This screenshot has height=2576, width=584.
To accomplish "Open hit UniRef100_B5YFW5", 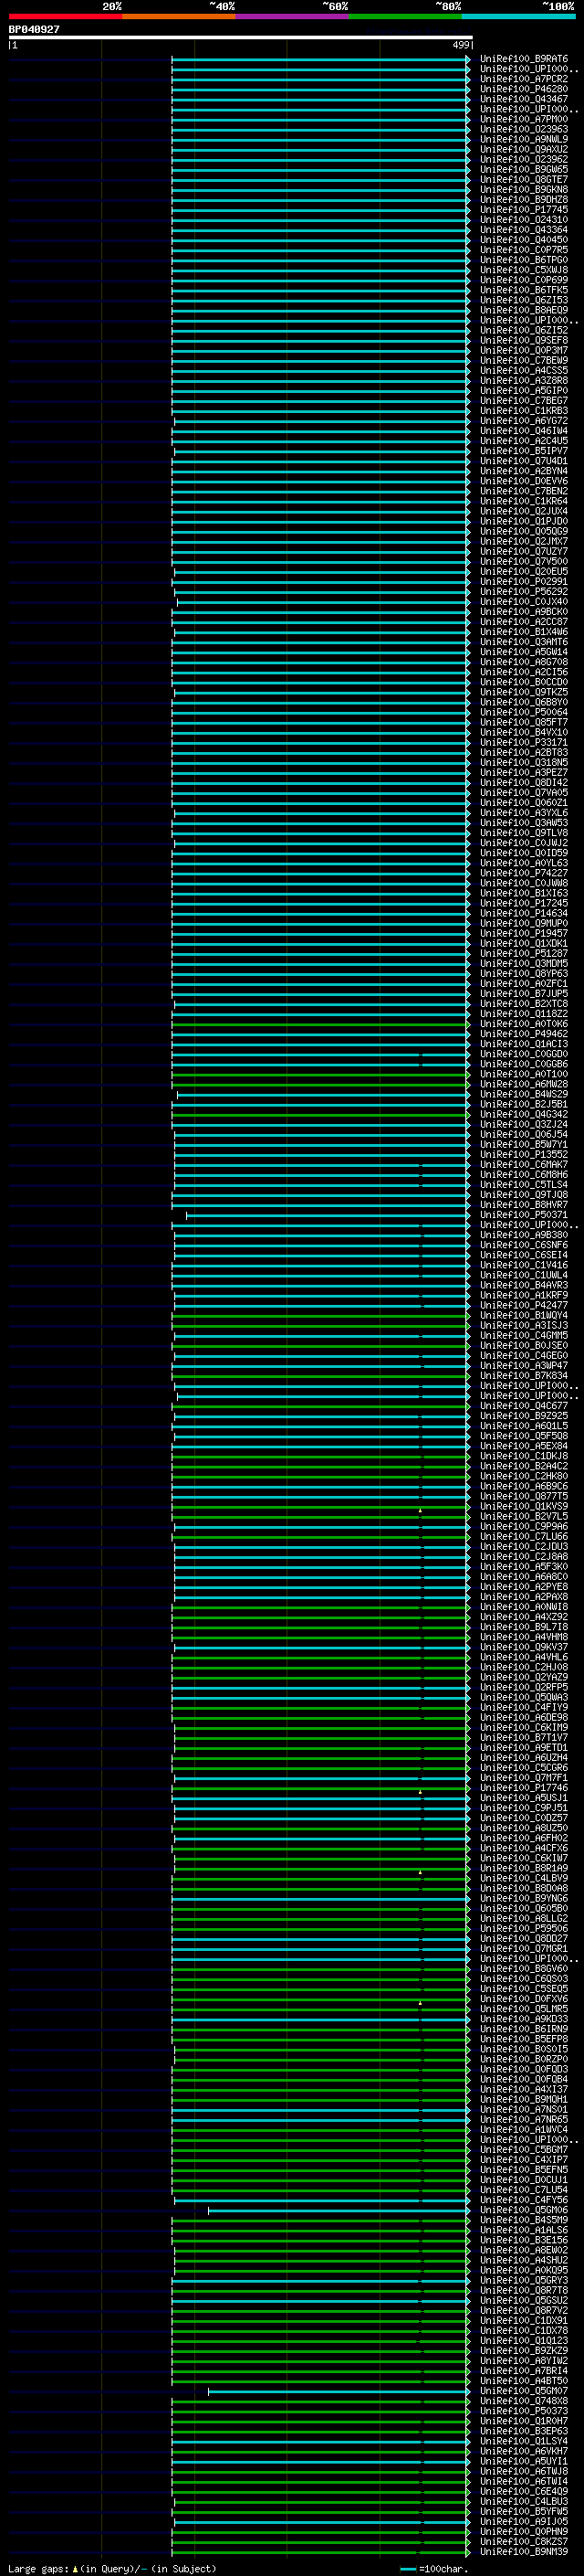I will tap(523, 2512).
